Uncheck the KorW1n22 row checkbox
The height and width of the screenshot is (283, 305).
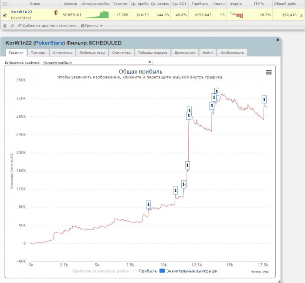point(5,15)
